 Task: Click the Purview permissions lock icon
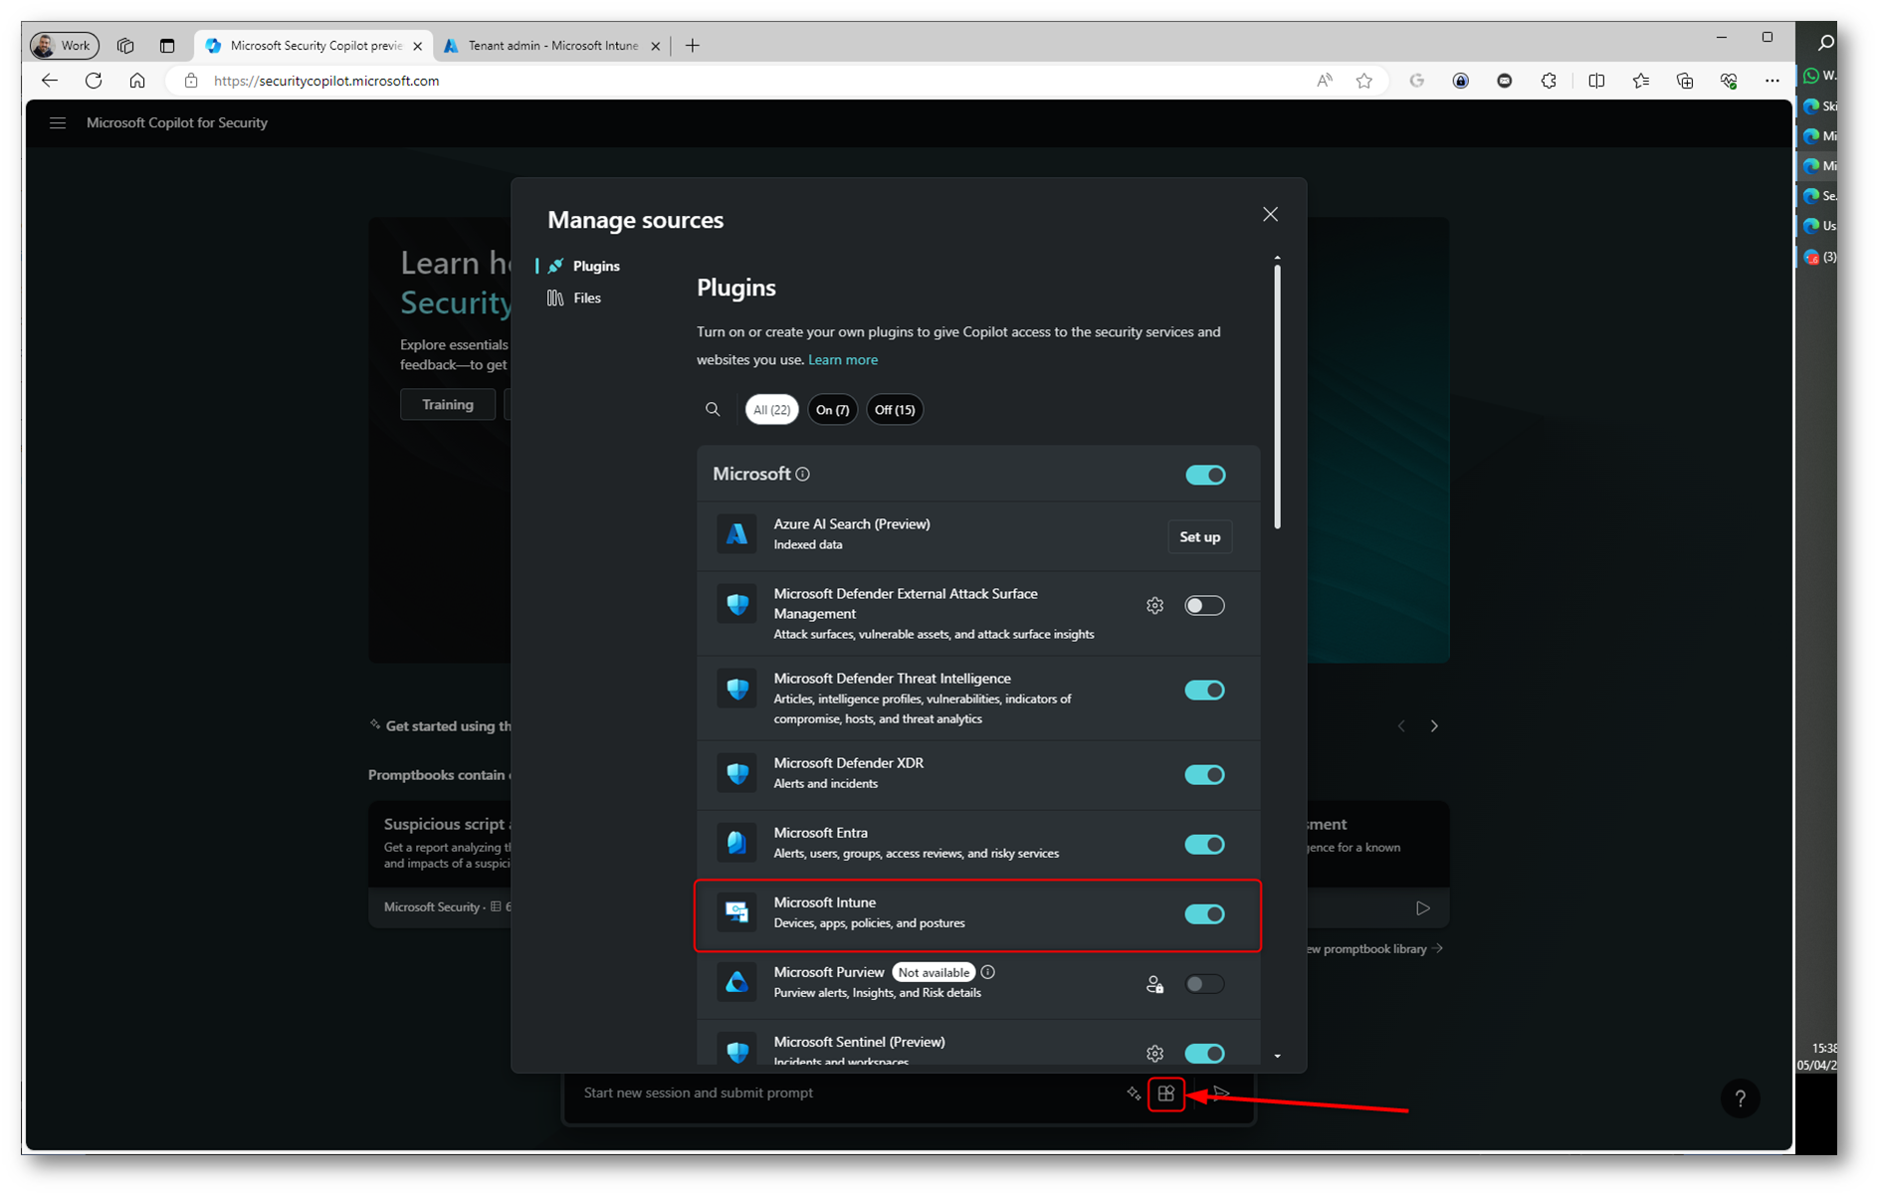1154,984
